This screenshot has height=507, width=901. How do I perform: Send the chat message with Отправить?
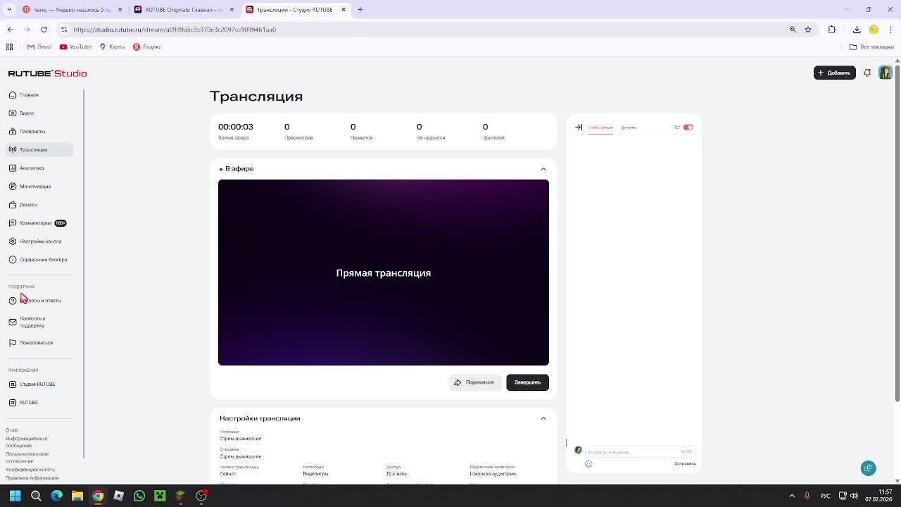click(685, 463)
